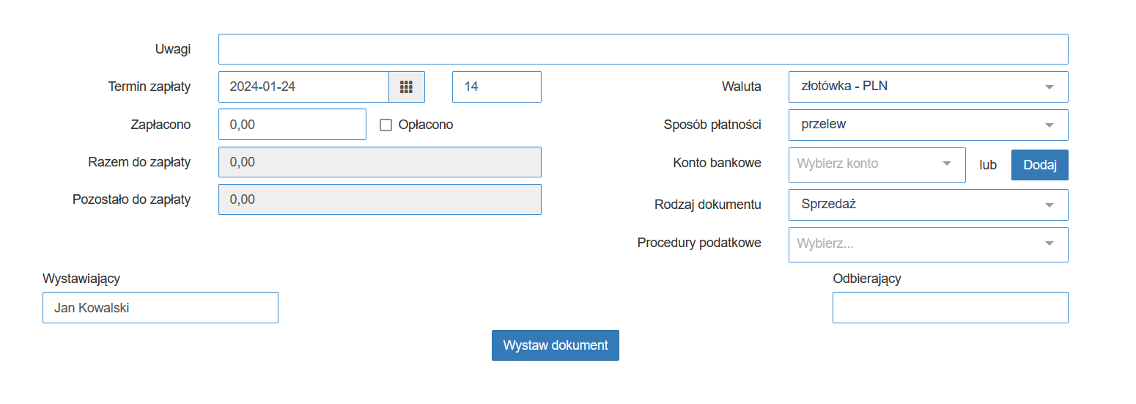Focus the empty Odbierający input field
Viewport: 1136px width, 404px height.
tap(950, 308)
